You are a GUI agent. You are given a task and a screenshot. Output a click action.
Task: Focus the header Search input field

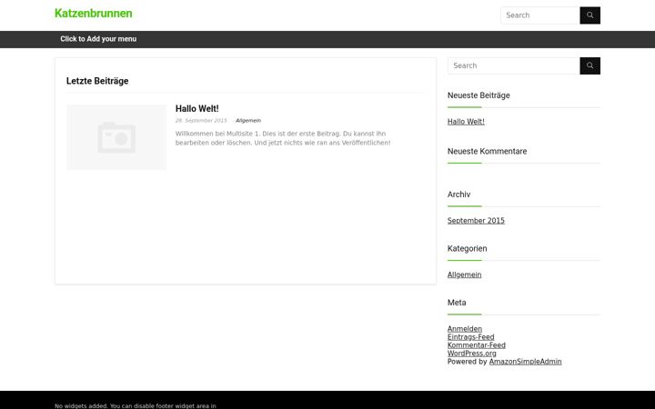point(540,15)
